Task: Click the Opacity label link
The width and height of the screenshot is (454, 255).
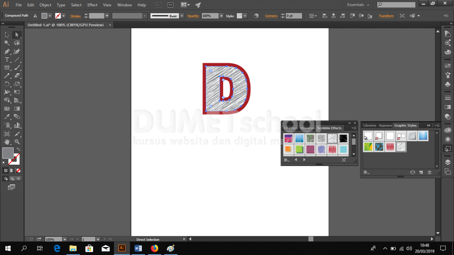Action: click(193, 16)
